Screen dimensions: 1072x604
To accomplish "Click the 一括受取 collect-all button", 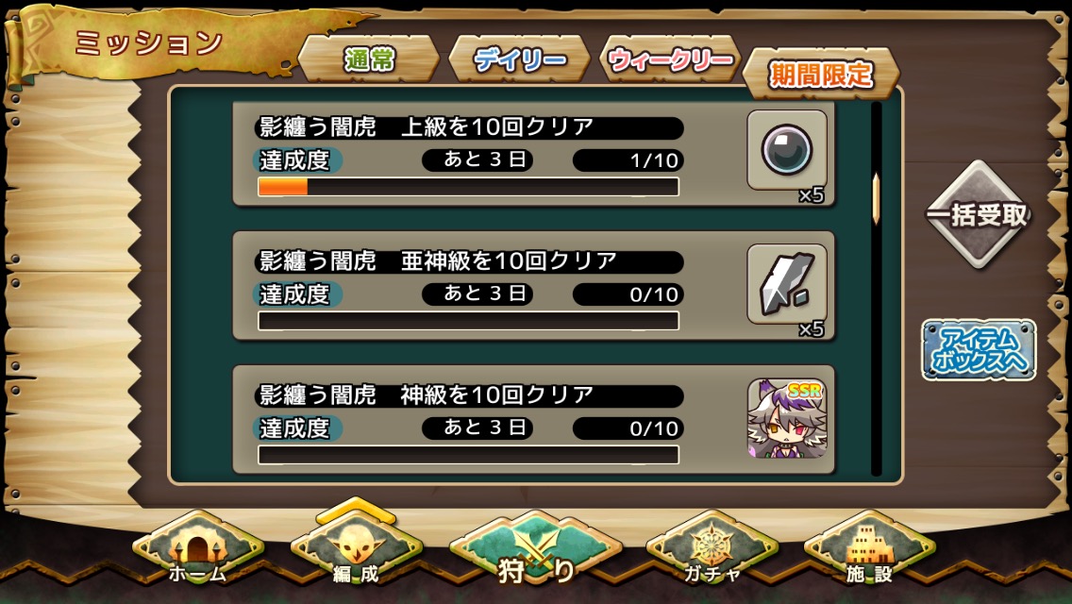I will coord(979,214).
